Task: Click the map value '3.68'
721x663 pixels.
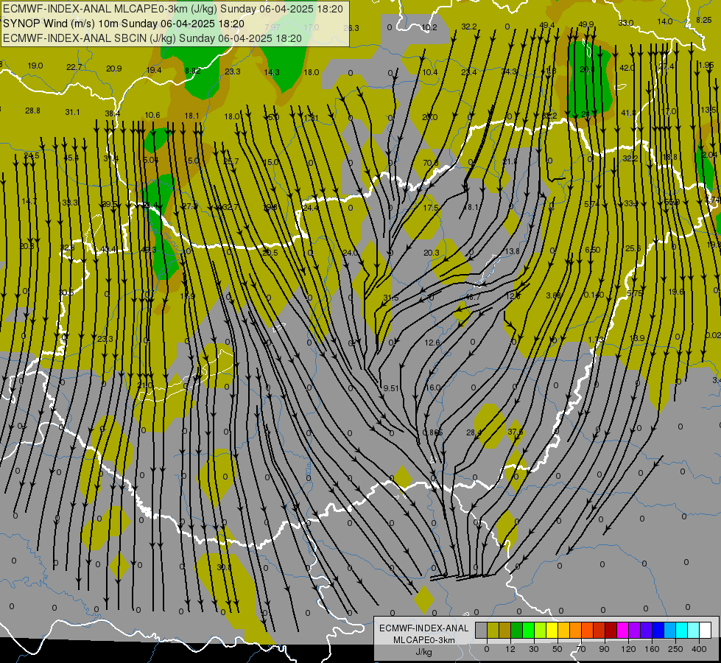Action: tap(553, 295)
